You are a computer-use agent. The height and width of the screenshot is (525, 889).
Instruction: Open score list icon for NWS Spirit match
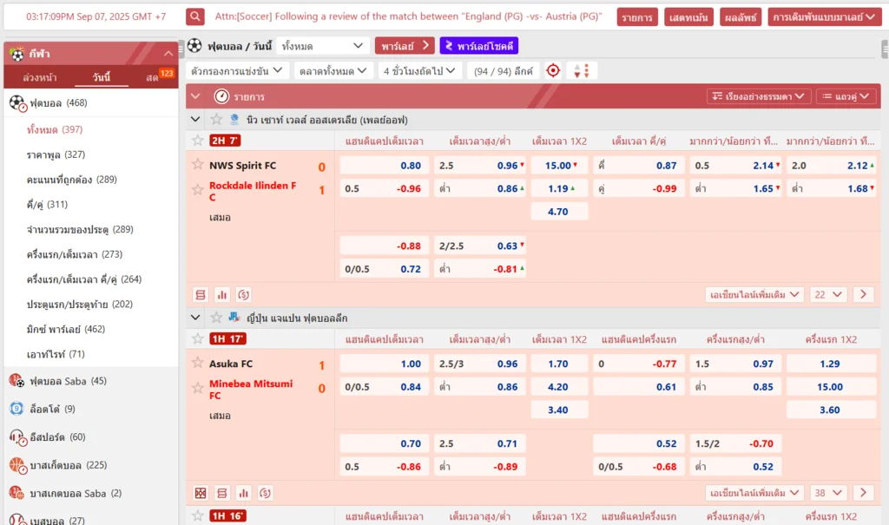tap(201, 295)
